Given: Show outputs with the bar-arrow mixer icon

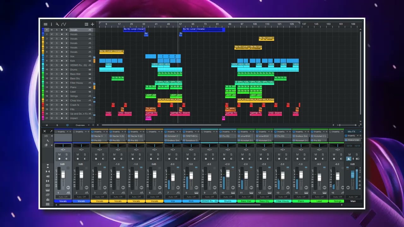Looking at the screenshot, I should click(x=48, y=181).
